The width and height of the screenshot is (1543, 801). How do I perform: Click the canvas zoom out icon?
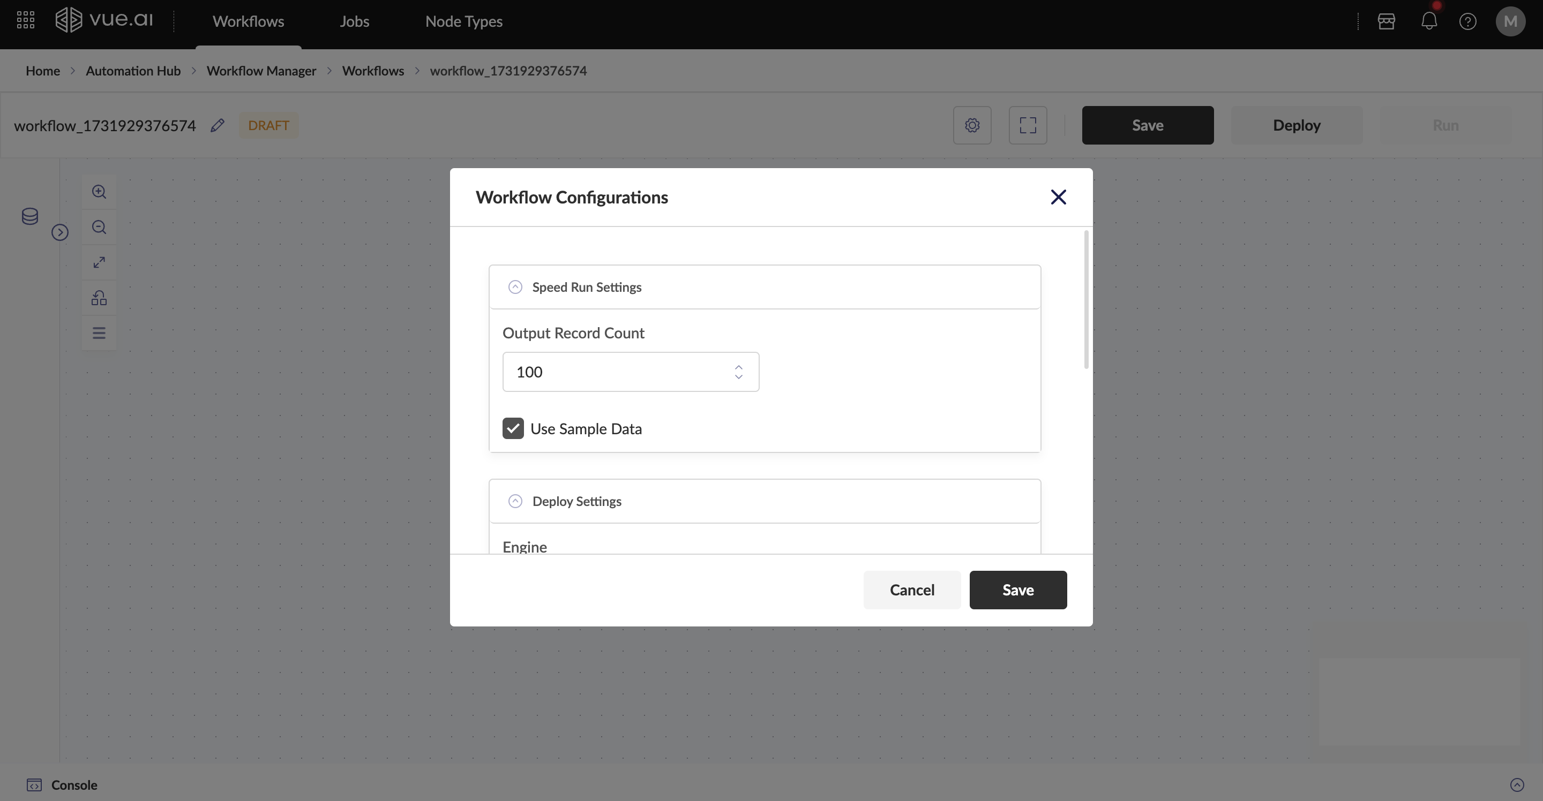99,227
